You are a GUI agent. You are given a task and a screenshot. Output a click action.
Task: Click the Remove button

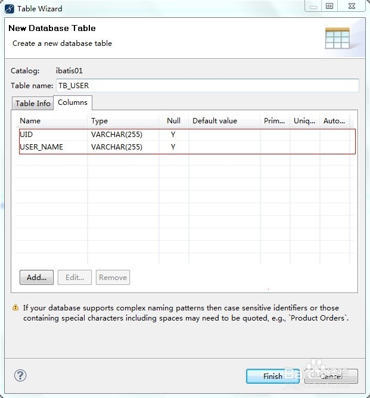113,277
